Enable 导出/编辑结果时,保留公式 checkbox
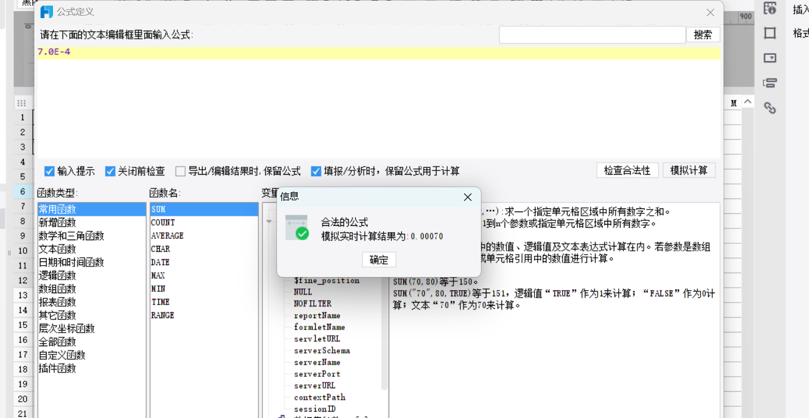 180,171
